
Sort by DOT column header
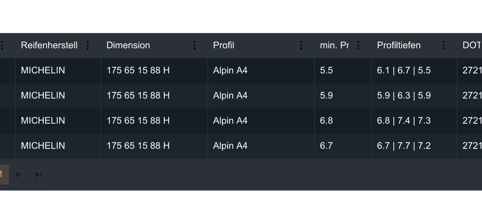472,45
